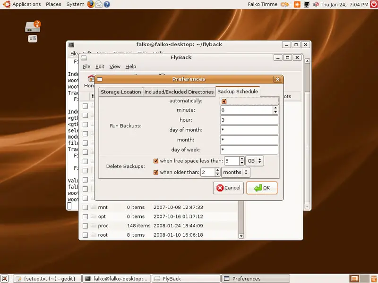Image resolution: width=378 pixels, height=283 pixels.
Task: Increase the minute value with up arrow
Action: pyautogui.click(x=275, y=108)
